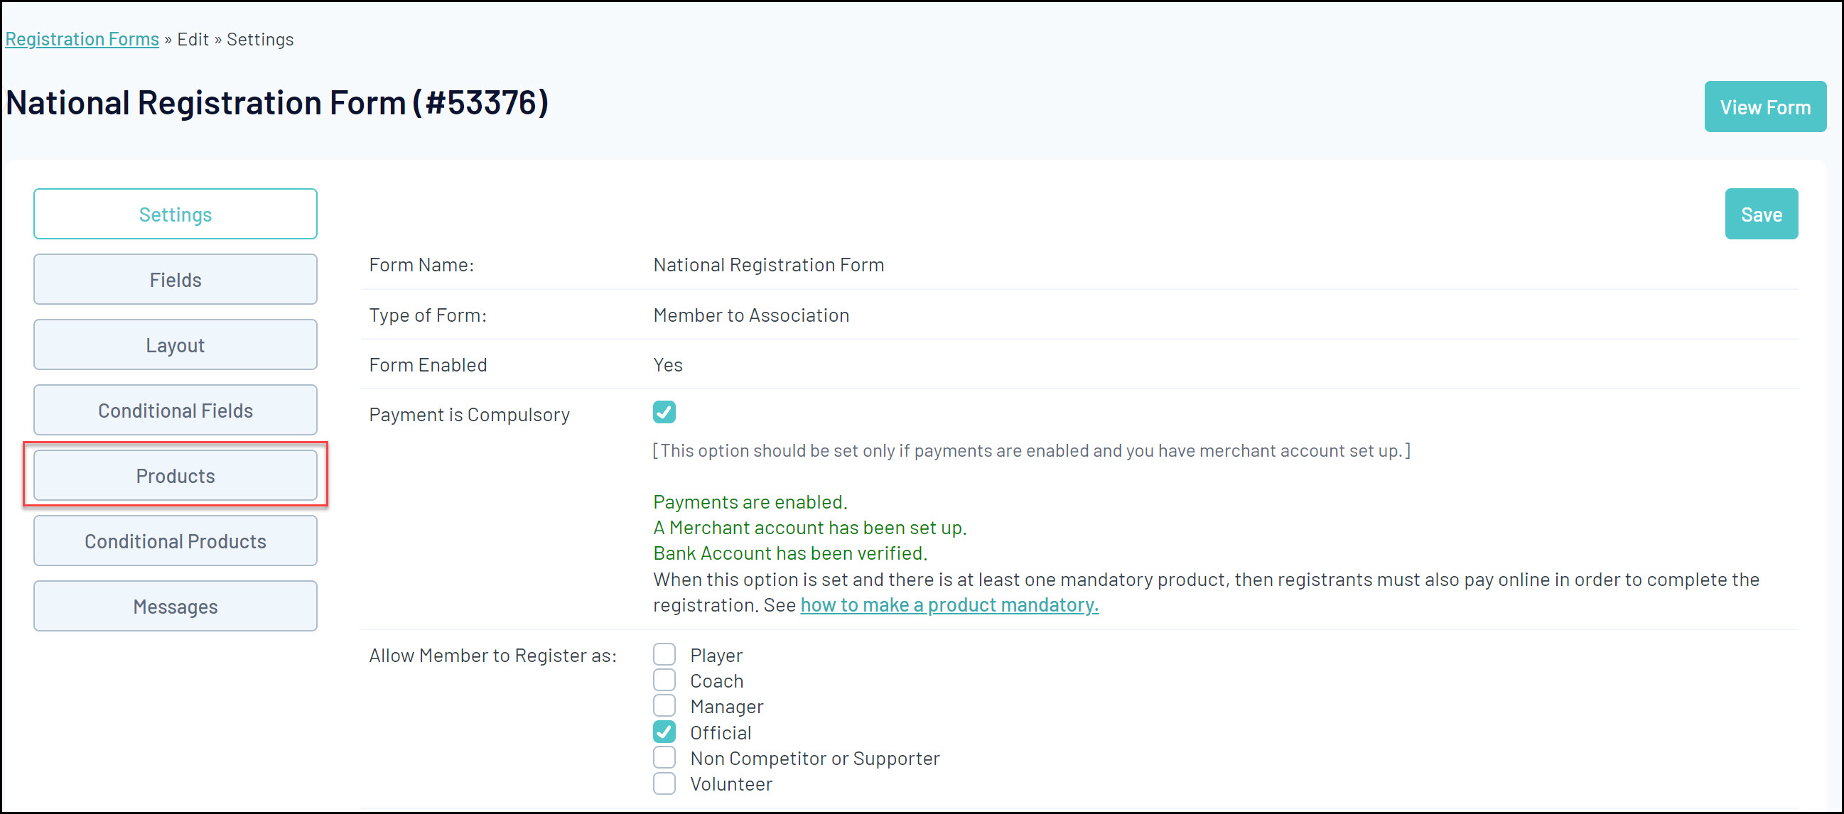Uncheck the Official checkbox
Viewport: 1844px width, 814px height.
tap(664, 732)
